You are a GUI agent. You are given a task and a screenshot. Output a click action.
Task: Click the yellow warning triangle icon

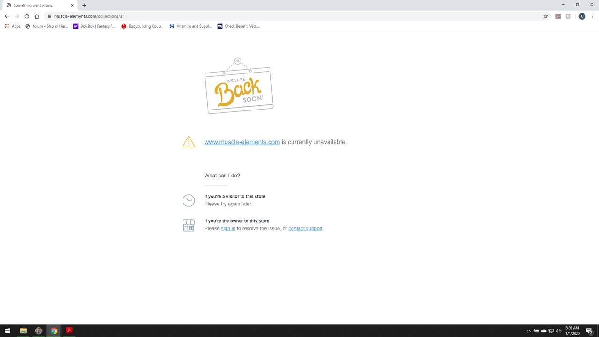pyautogui.click(x=189, y=142)
